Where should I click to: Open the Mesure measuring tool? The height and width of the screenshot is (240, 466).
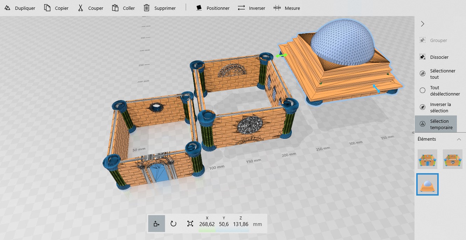coord(277,8)
